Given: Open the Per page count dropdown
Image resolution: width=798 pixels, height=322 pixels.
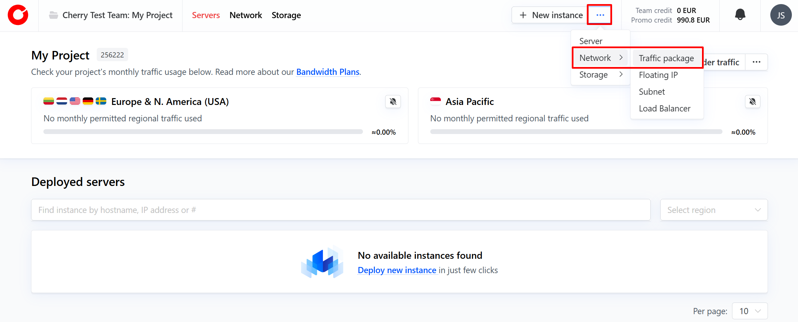Looking at the screenshot, I should (749, 311).
